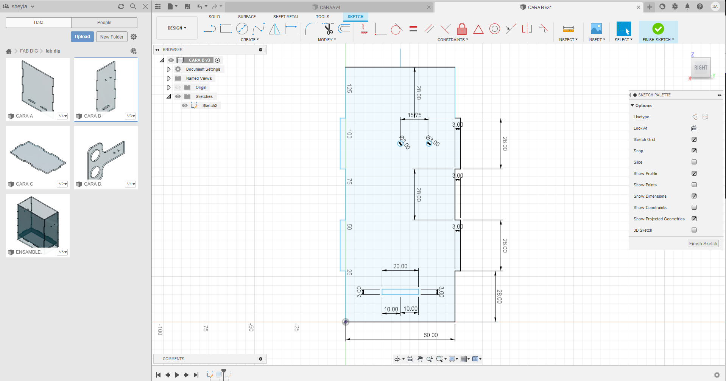Switch to the SOLID ribbon tab
This screenshot has width=726, height=381.
pyautogui.click(x=214, y=17)
